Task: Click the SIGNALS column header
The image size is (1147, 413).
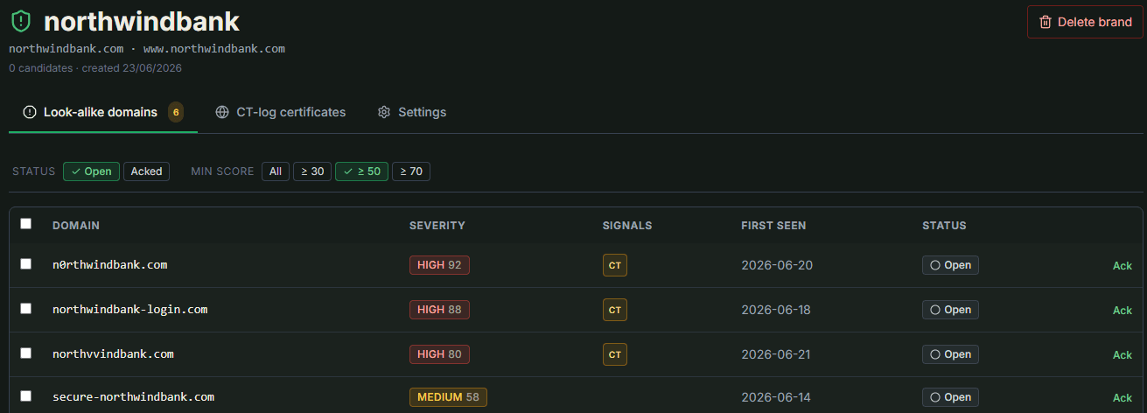Action: click(627, 225)
